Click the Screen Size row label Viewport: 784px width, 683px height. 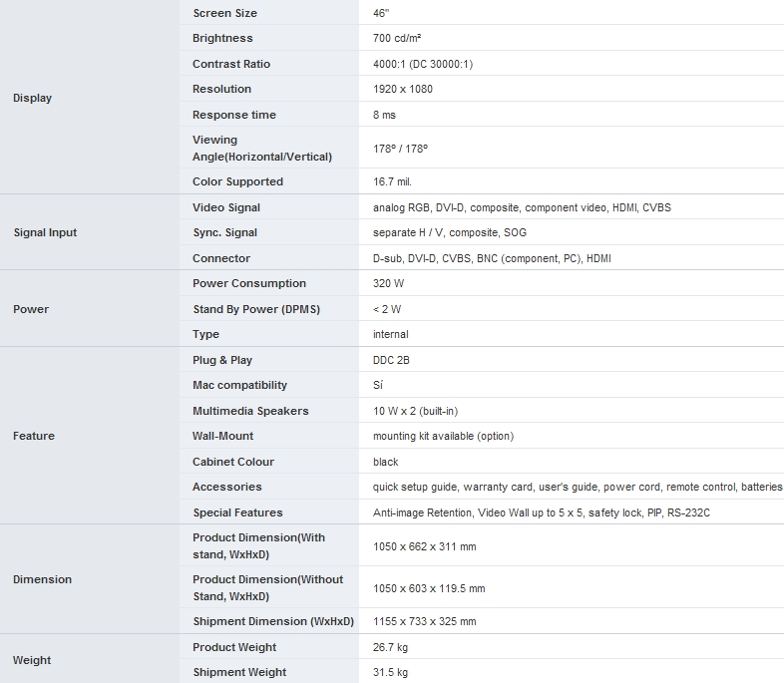click(x=224, y=13)
